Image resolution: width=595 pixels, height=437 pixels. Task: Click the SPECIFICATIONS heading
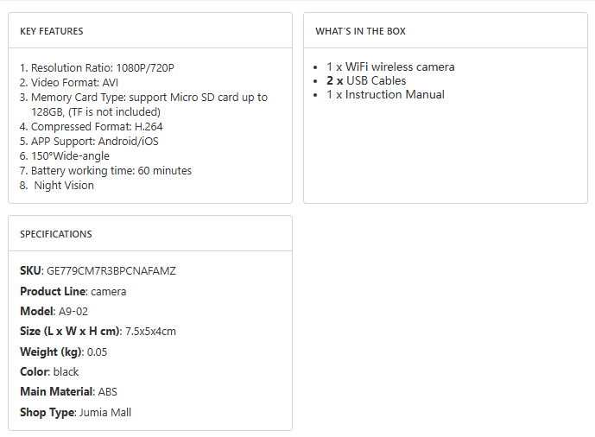click(x=56, y=234)
